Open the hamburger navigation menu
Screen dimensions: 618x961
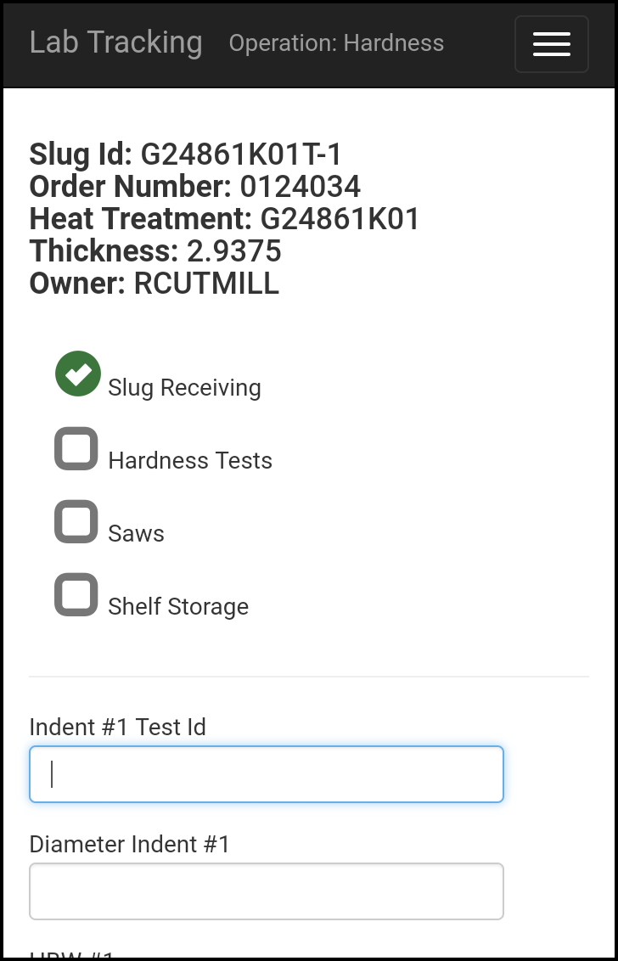pos(551,44)
